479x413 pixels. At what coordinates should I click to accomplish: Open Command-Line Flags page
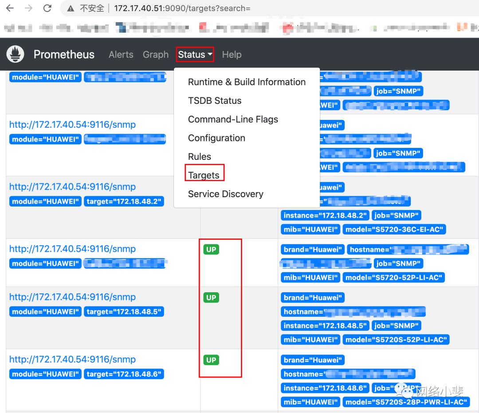pyautogui.click(x=233, y=119)
